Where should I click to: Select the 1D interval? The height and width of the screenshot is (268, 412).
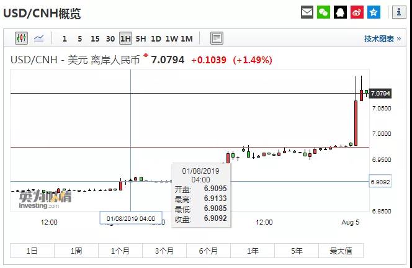pos(156,38)
